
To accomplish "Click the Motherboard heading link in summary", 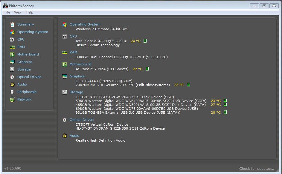I will pos(80,64).
